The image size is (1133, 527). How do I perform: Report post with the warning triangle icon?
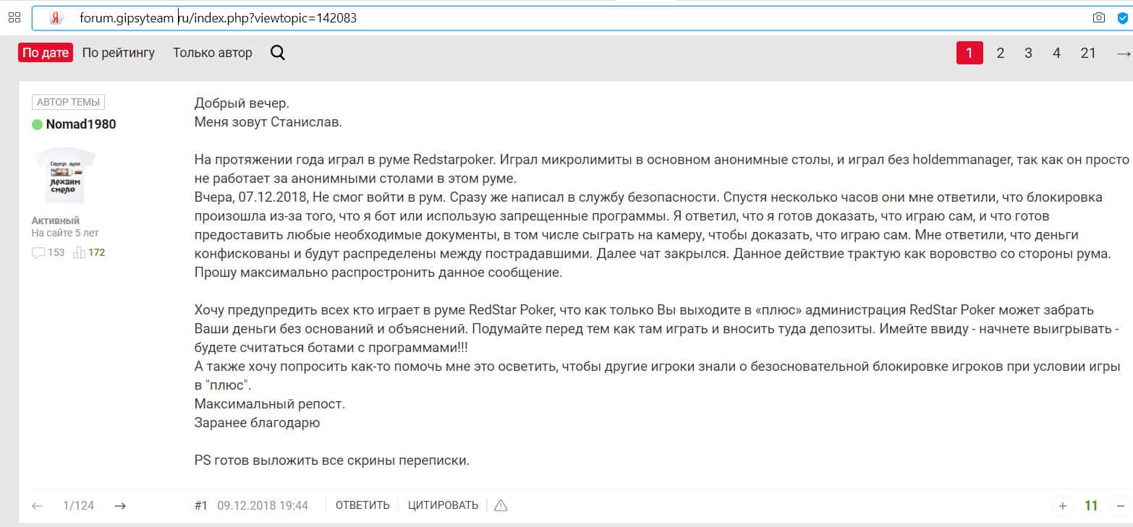[x=500, y=505]
